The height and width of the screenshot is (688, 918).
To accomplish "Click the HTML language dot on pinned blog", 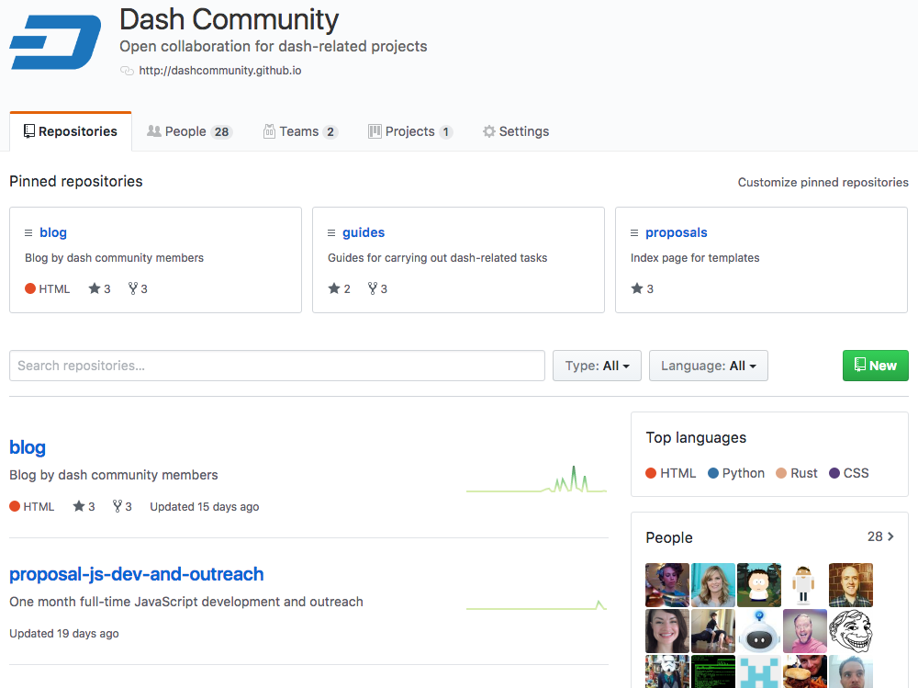I will (x=30, y=288).
